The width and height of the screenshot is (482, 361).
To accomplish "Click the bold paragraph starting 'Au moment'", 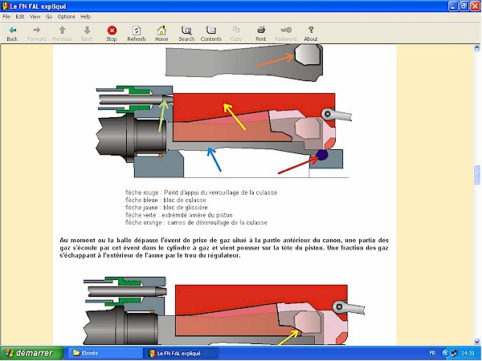I will tap(224, 248).
